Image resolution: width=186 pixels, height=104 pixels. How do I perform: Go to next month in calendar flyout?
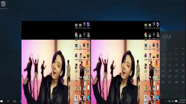tap(183, 49)
